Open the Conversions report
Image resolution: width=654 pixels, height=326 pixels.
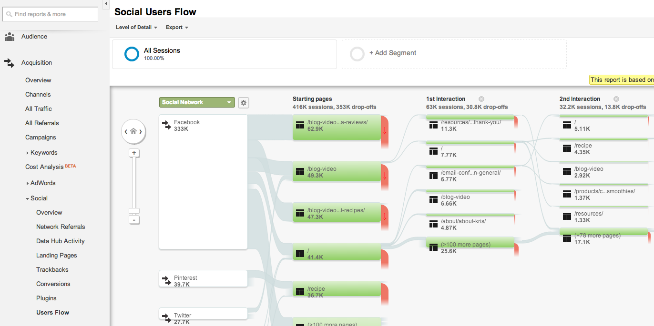point(53,284)
